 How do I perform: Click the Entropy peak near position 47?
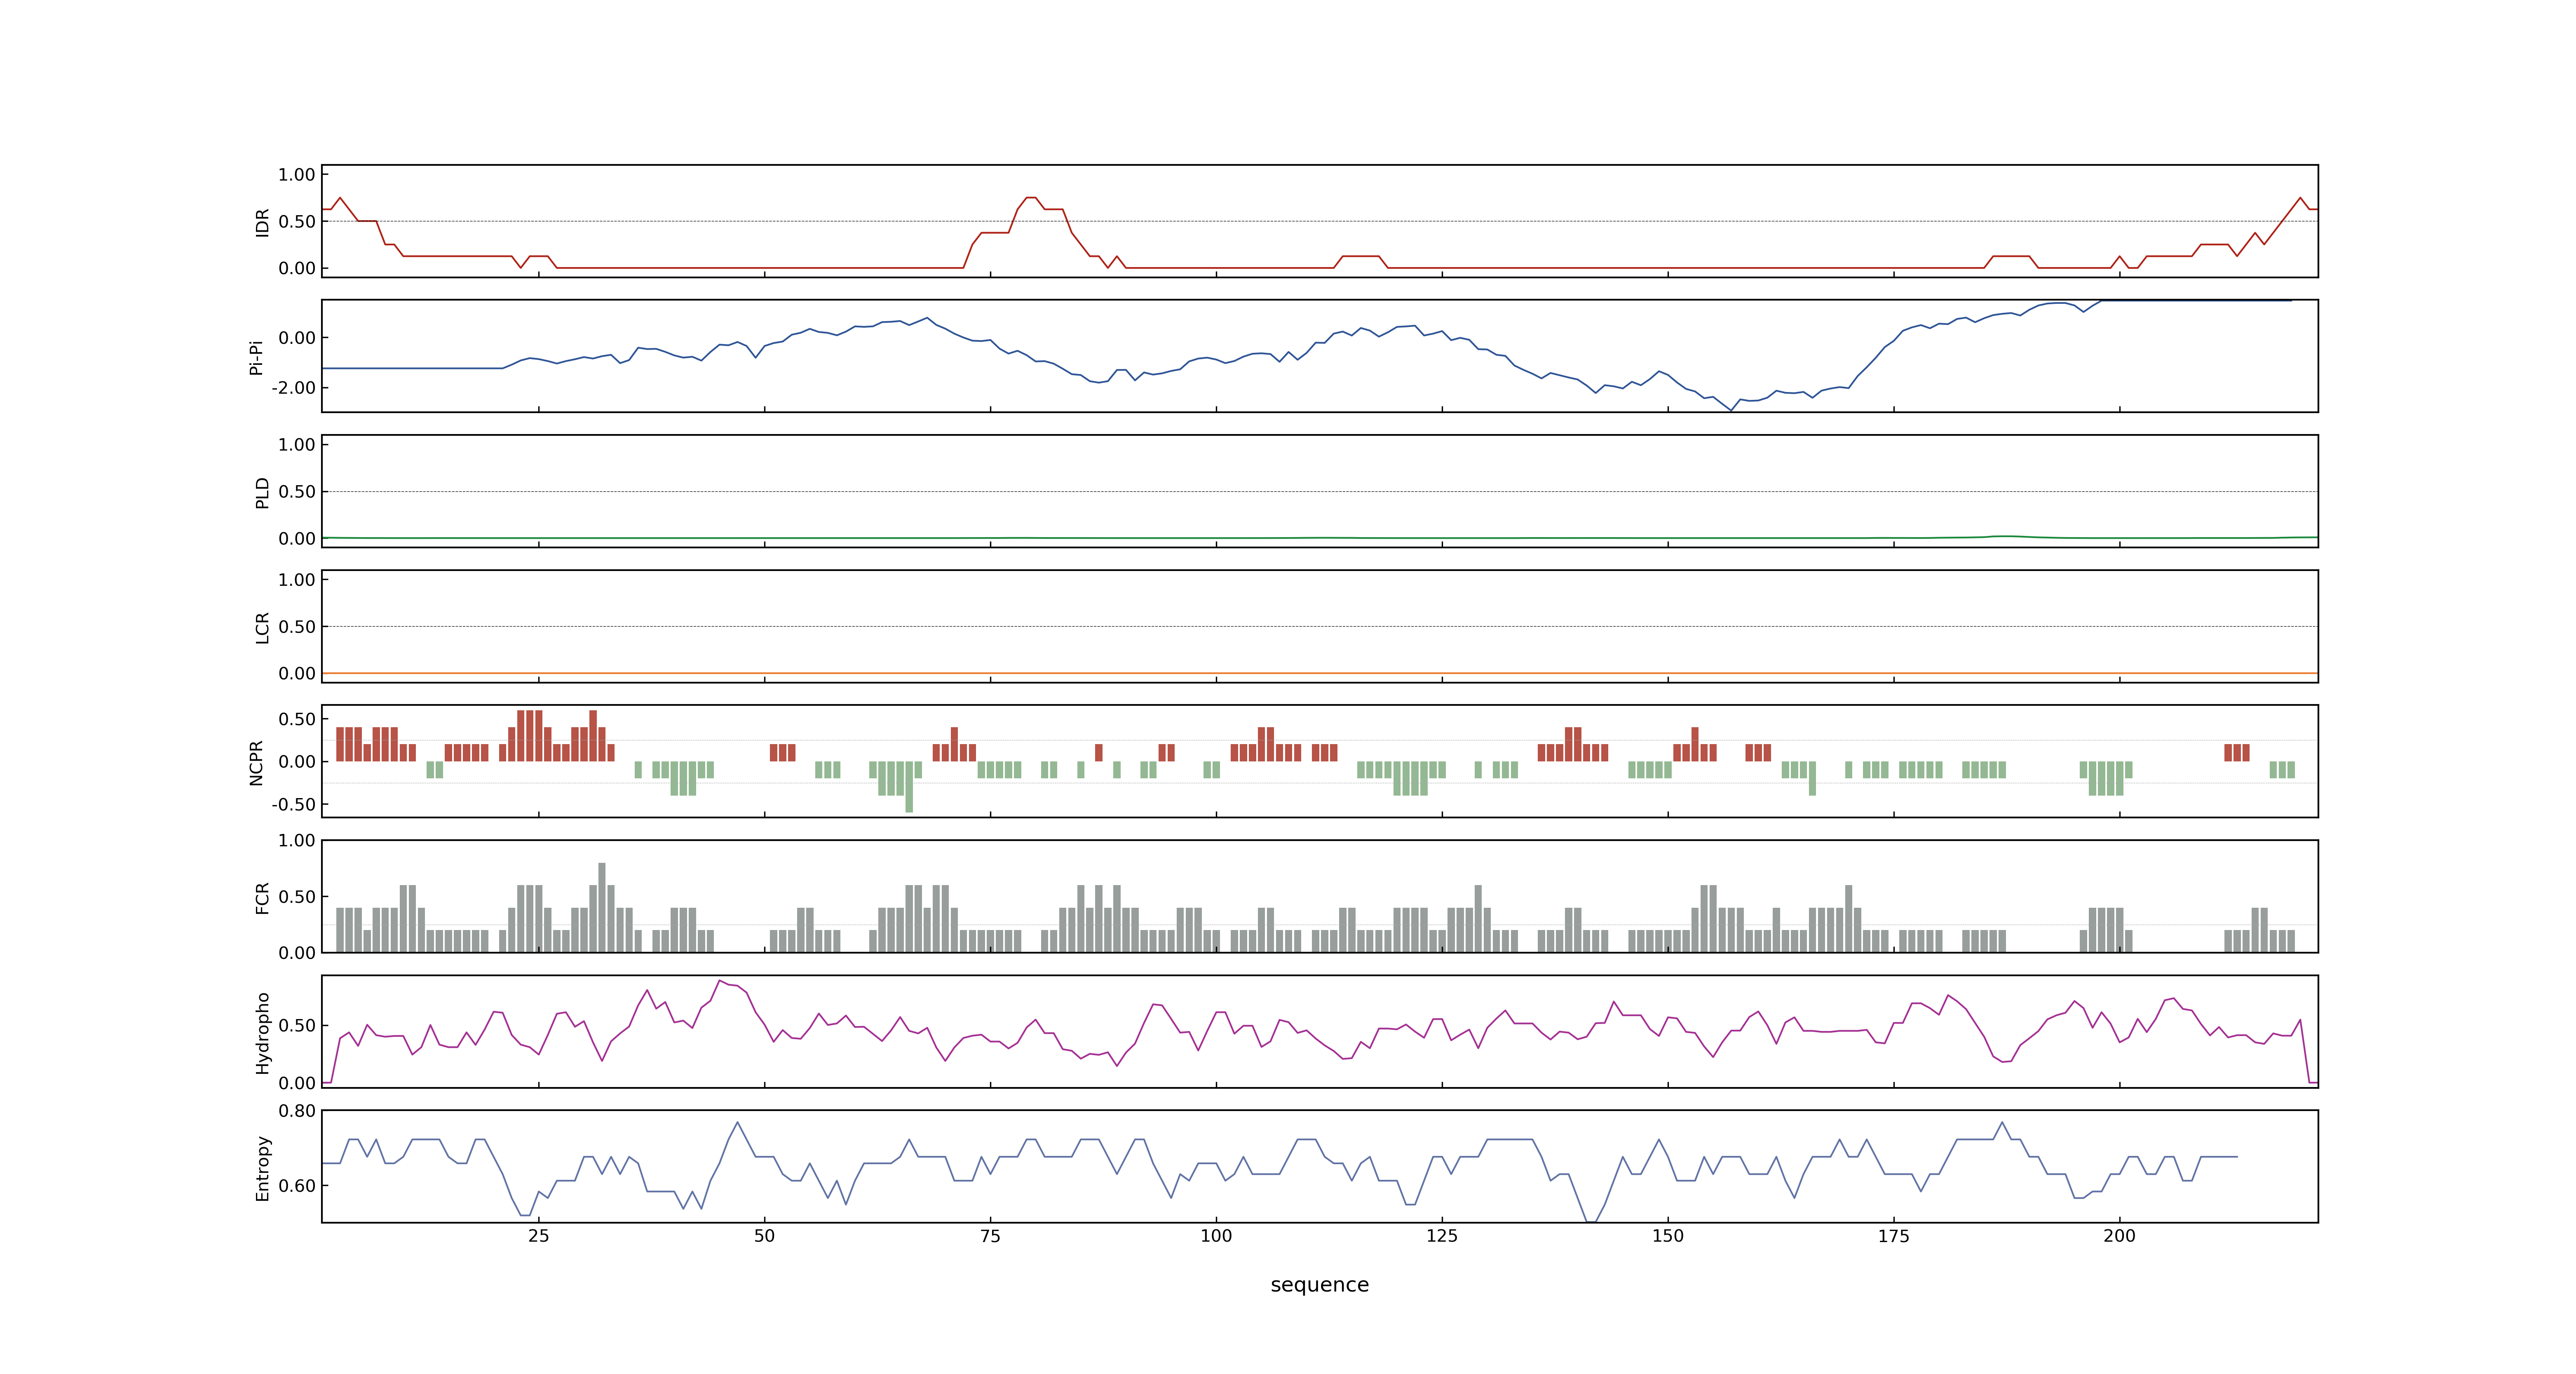(738, 1122)
